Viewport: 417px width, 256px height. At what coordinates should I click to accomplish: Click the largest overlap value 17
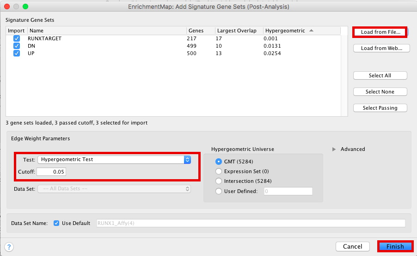click(x=219, y=38)
